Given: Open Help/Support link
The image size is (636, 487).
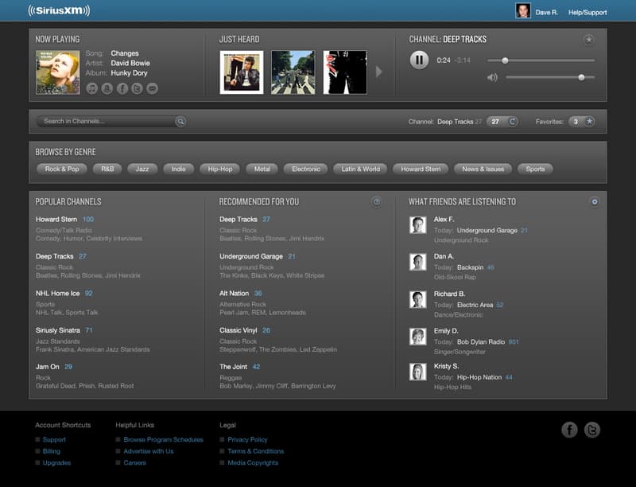Looking at the screenshot, I should tap(588, 13).
